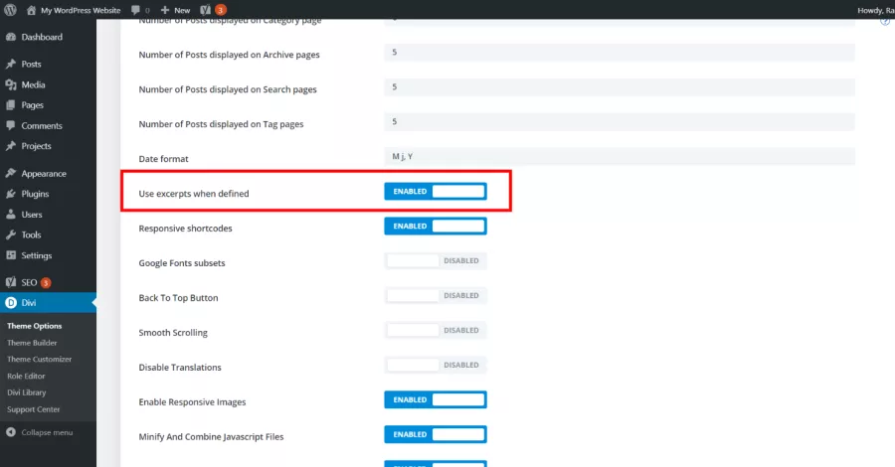Click the Date format field
The image size is (895, 467).
coord(620,157)
